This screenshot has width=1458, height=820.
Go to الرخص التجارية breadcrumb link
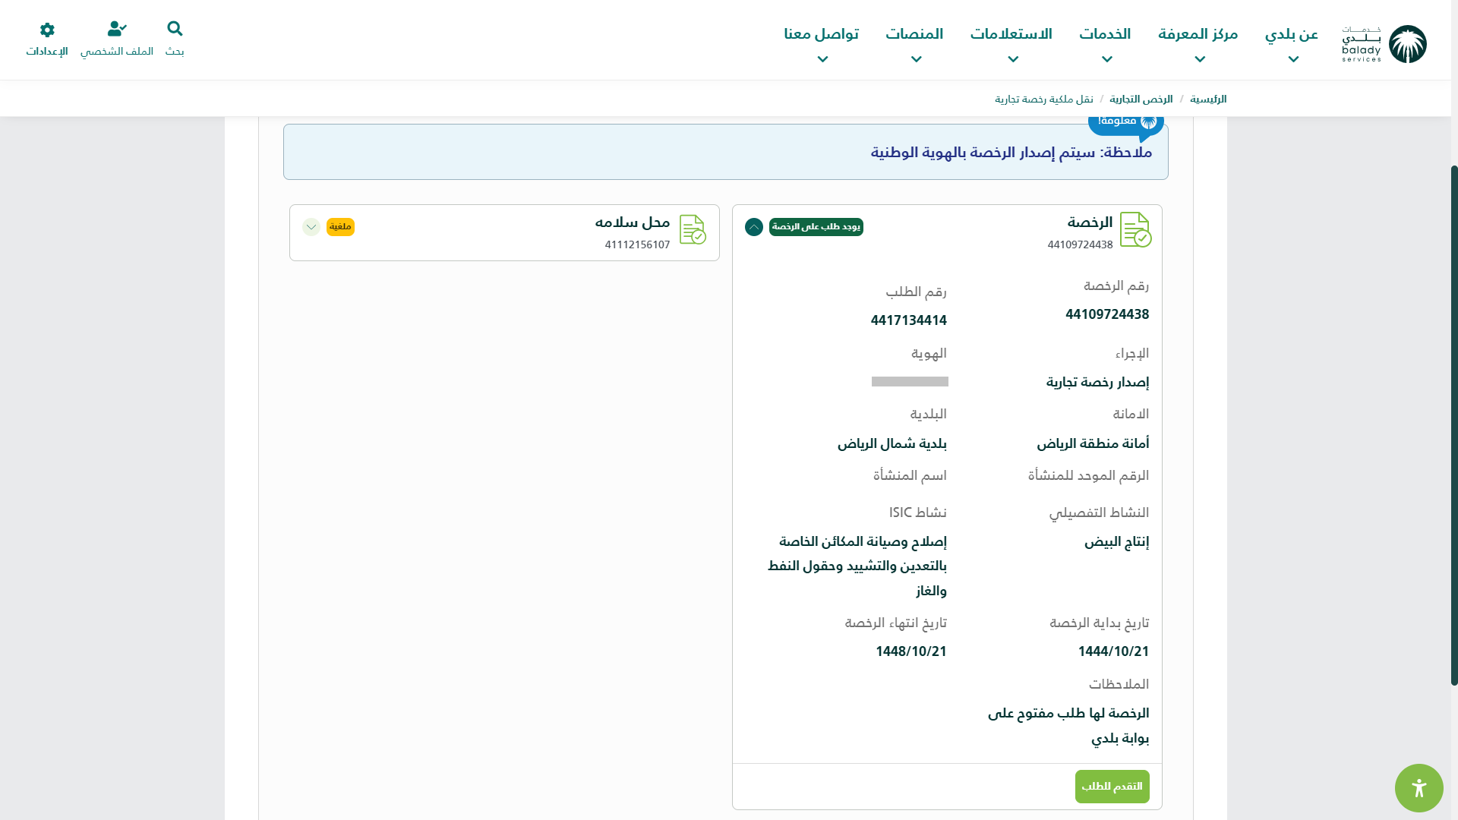point(1141,99)
